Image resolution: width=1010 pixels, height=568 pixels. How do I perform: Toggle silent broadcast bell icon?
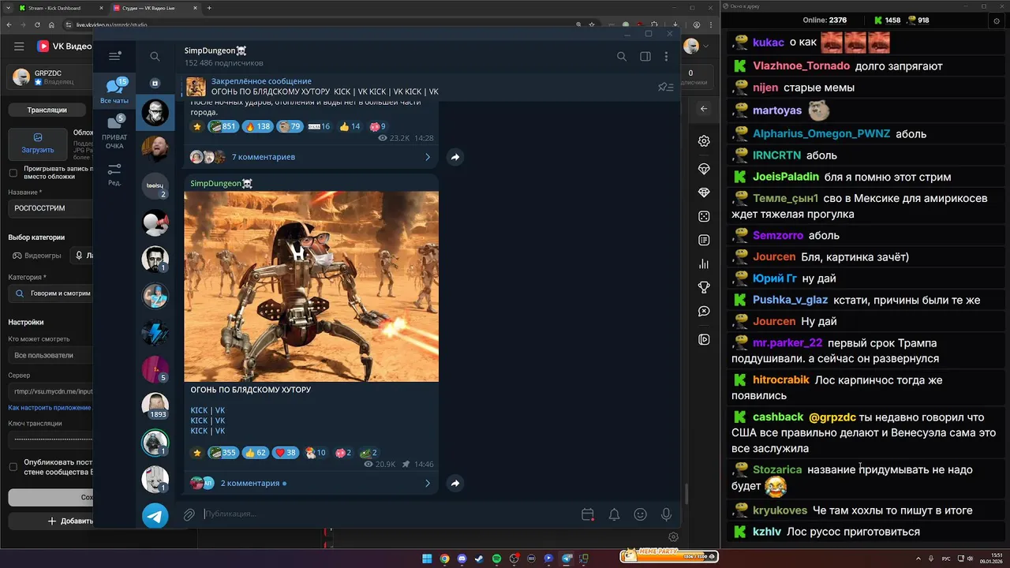tap(614, 514)
